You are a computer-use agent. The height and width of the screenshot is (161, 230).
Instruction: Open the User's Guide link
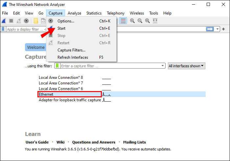click(37, 142)
